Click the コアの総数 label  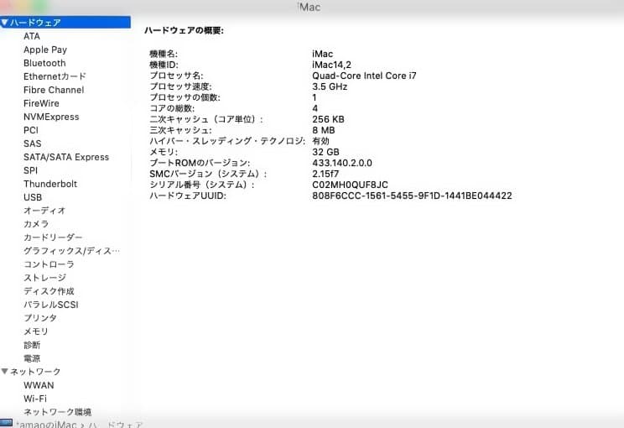pyautogui.click(x=172, y=108)
